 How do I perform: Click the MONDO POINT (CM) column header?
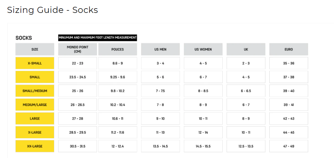click(78, 49)
